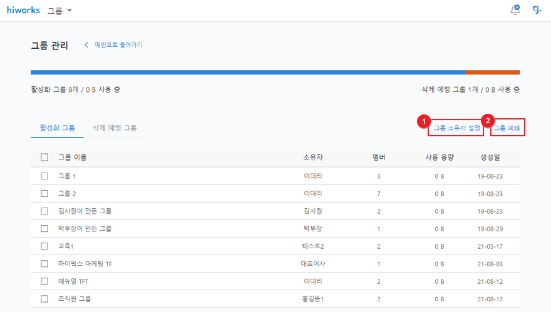The width and height of the screenshot is (551, 312).
Task: Tick the checkbox next to 조직원 그룹
Action: 44,299
